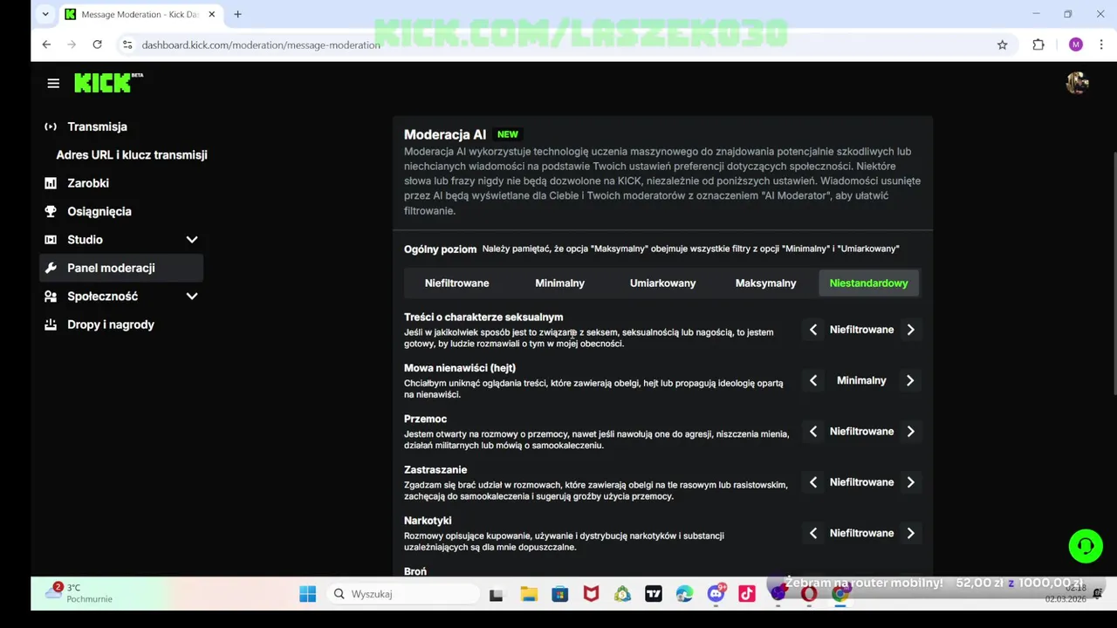Reload the page
The image size is (1117, 628).
(97, 44)
